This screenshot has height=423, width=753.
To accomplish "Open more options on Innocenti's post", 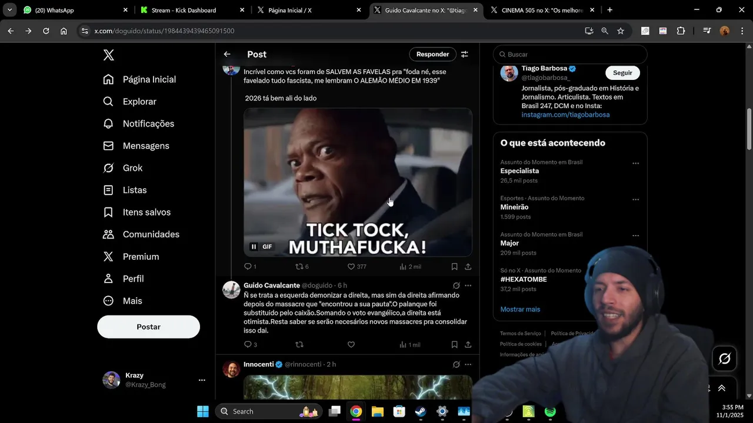I will tap(468, 364).
